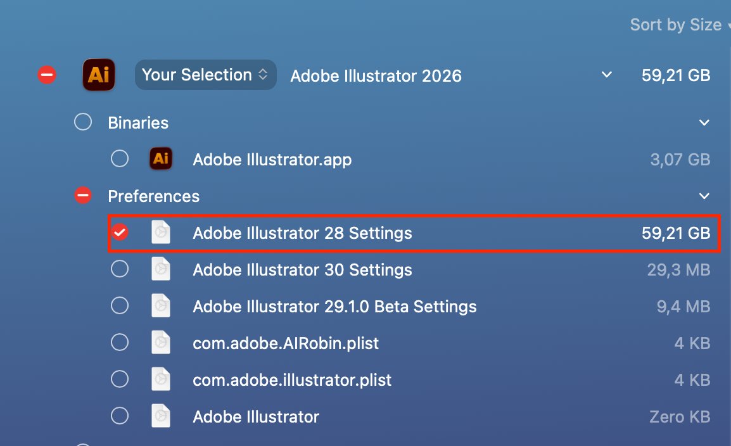This screenshot has height=446, width=731.
Task: Check the com.adobe.illustrator.plist checkbox
Action: (x=120, y=379)
